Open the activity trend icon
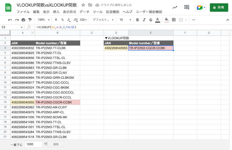This screenshot has height=150, width=232. [x=175, y=8]
